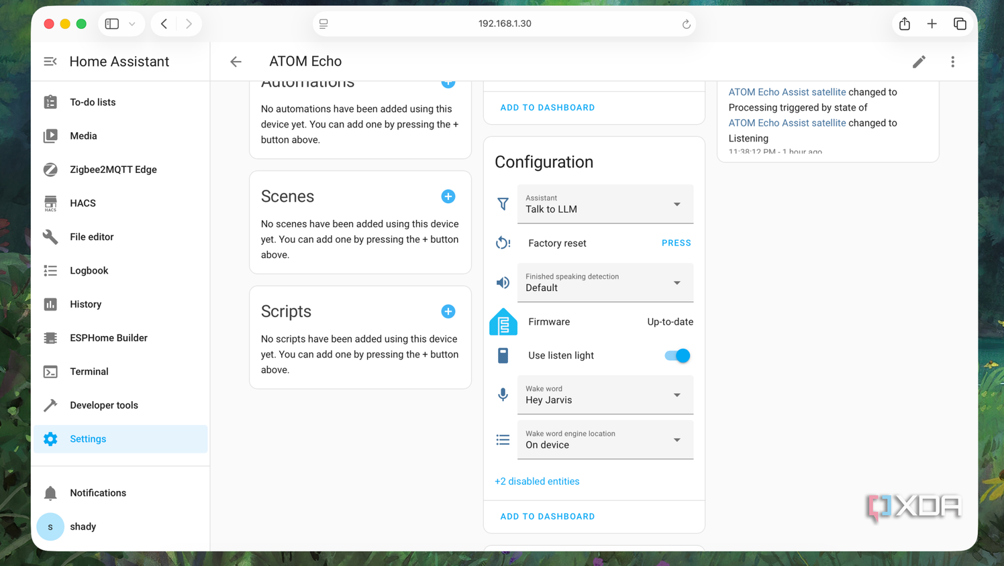Click the speaker icon for speaking detection

pyautogui.click(x=503, y=282)
